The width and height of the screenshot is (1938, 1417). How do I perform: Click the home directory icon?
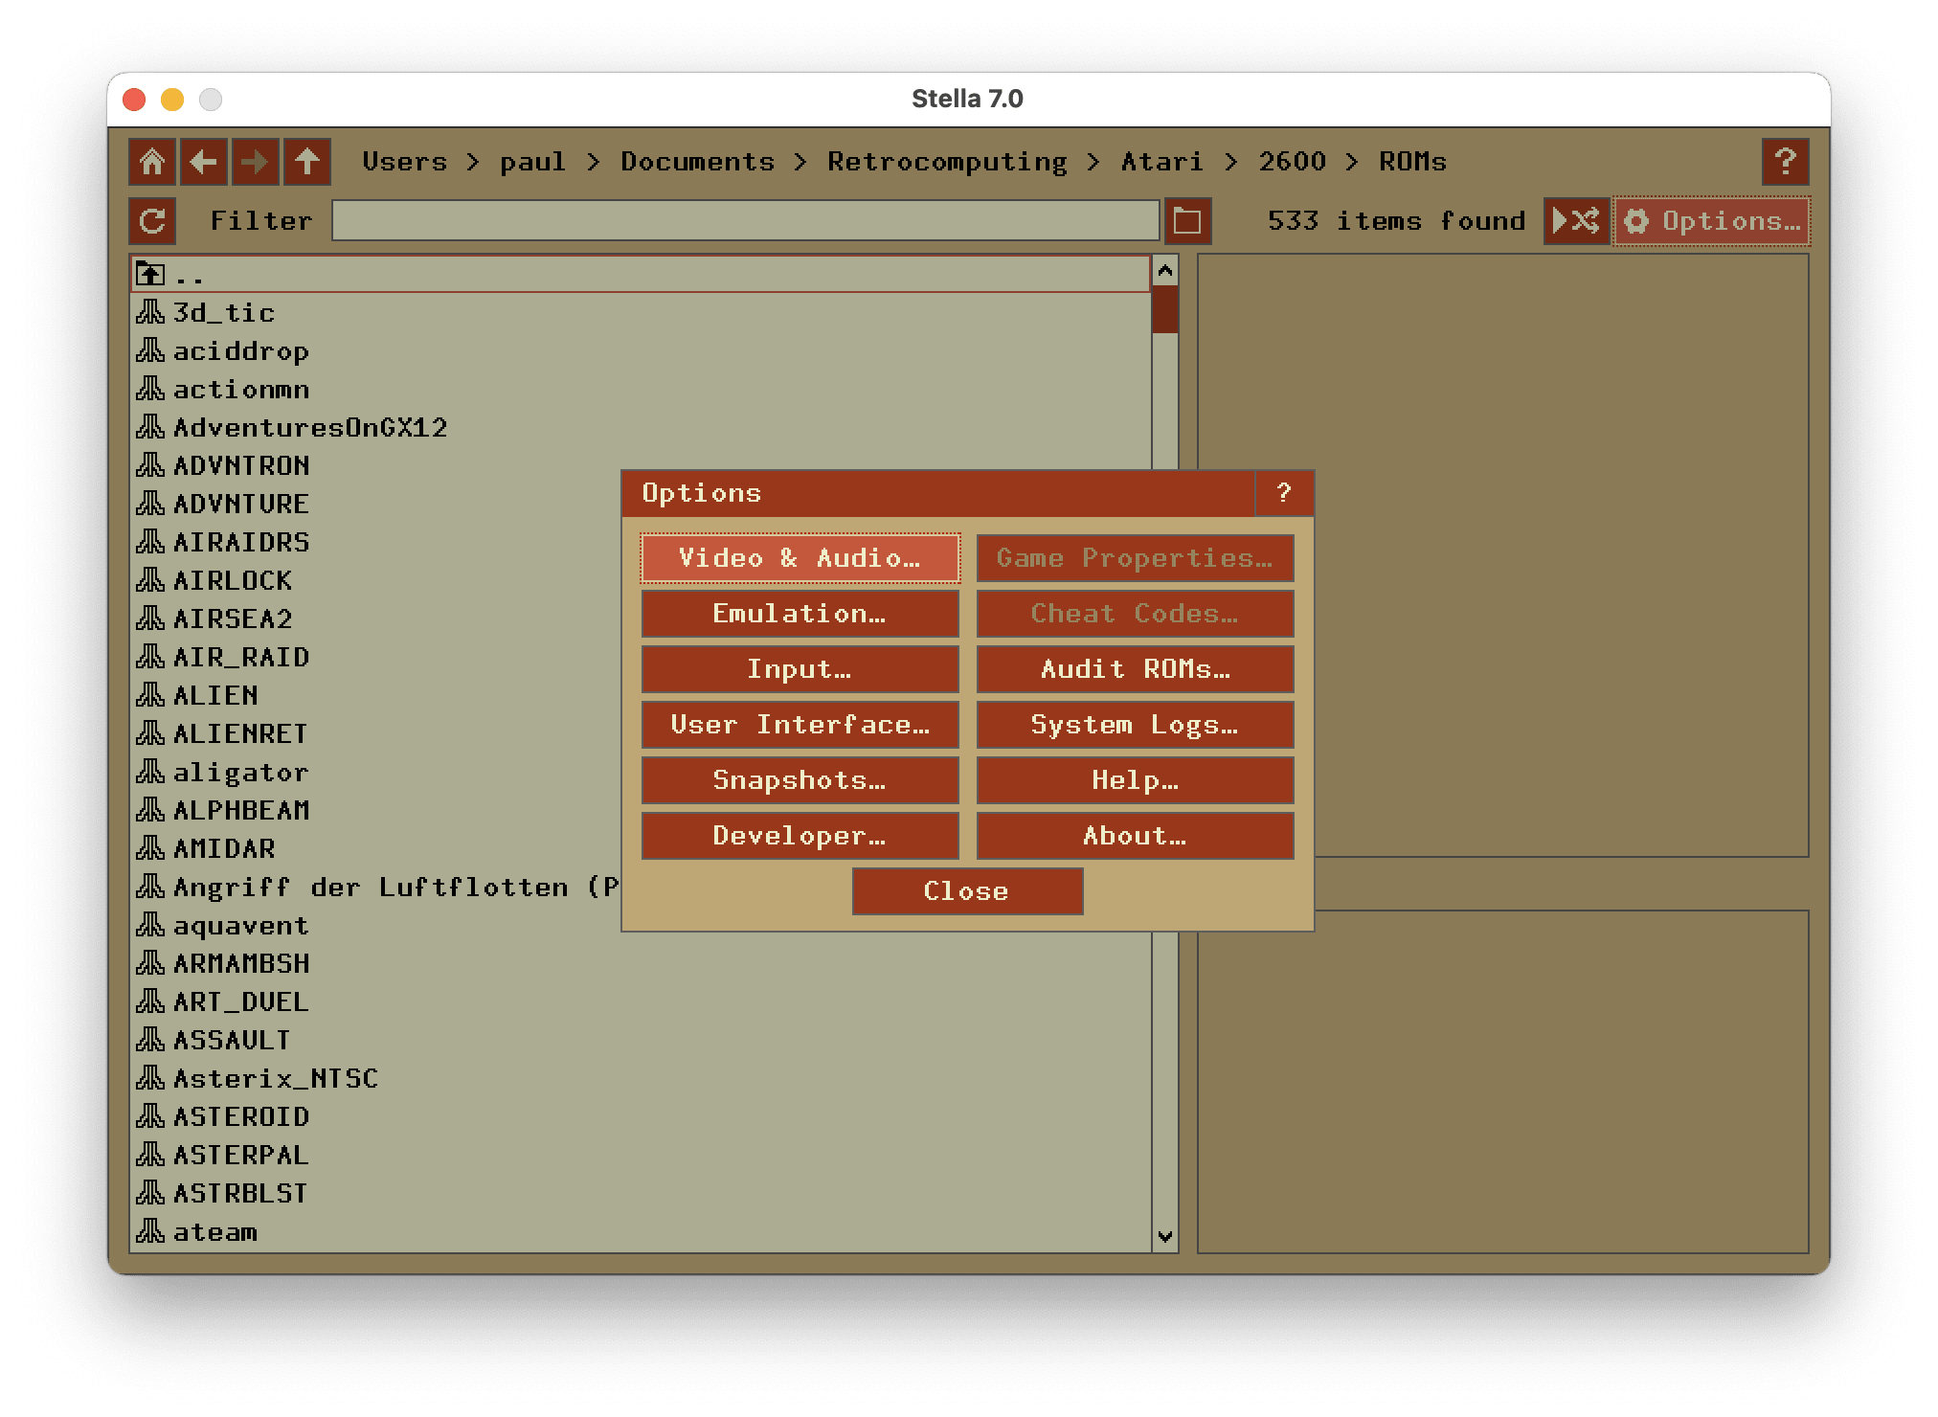click(x=152, y=162)
